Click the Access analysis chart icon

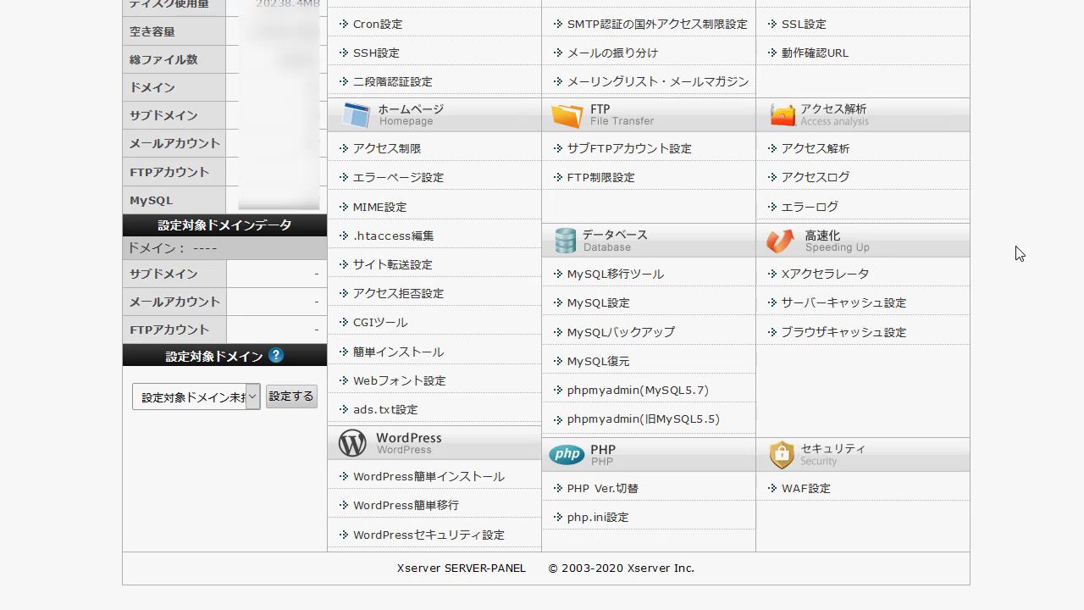pos(783,114)
